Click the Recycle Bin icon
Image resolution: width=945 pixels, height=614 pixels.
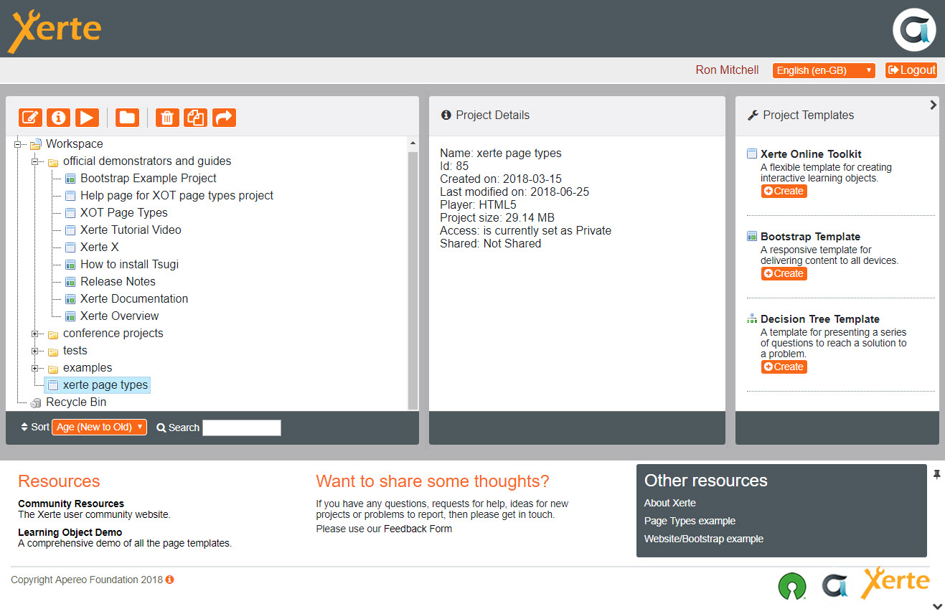36,402
